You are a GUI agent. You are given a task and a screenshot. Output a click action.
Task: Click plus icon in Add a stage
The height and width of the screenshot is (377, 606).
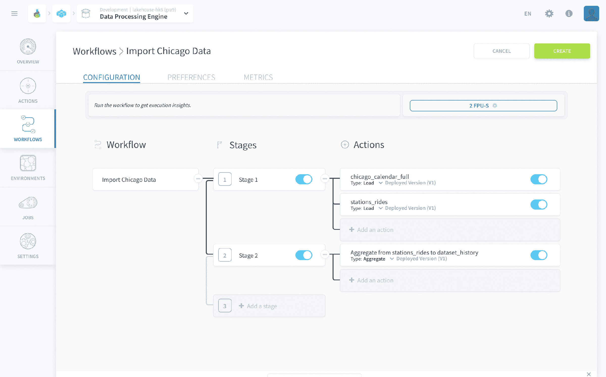point(241,306)
